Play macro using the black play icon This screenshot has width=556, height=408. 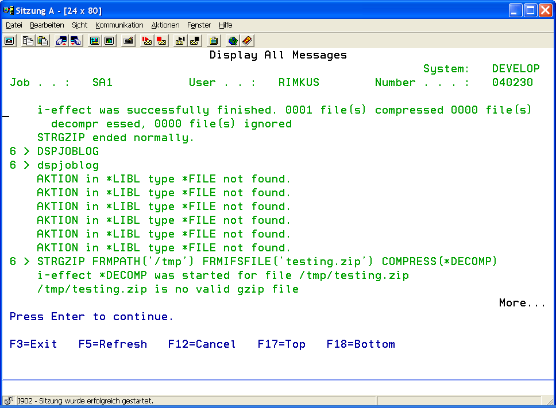click(180, 41)
